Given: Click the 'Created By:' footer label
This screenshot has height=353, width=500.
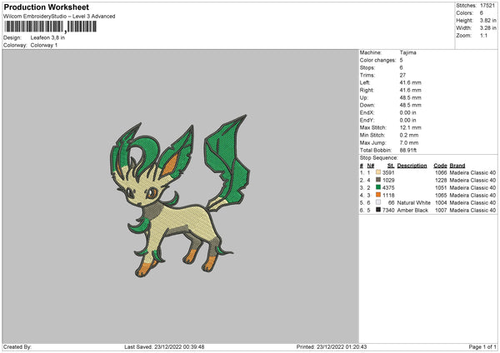Looking at the screenshot, I should tap(17, 346).
